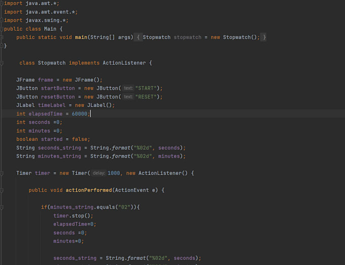Click the value '60000'
Screen dimensions: 345x265
[80, 114]
